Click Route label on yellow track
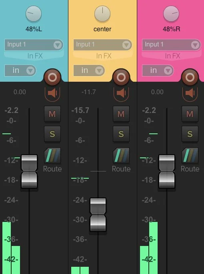Image resolution: width=204 pixels, height=274 pixels. (x=121, y=169)
